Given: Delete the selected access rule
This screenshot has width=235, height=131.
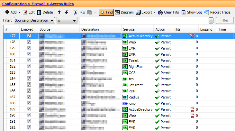Looking at the screenshot, I should 45,12.
